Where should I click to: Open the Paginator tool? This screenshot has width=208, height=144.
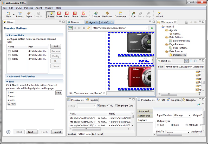click(107, 15)
